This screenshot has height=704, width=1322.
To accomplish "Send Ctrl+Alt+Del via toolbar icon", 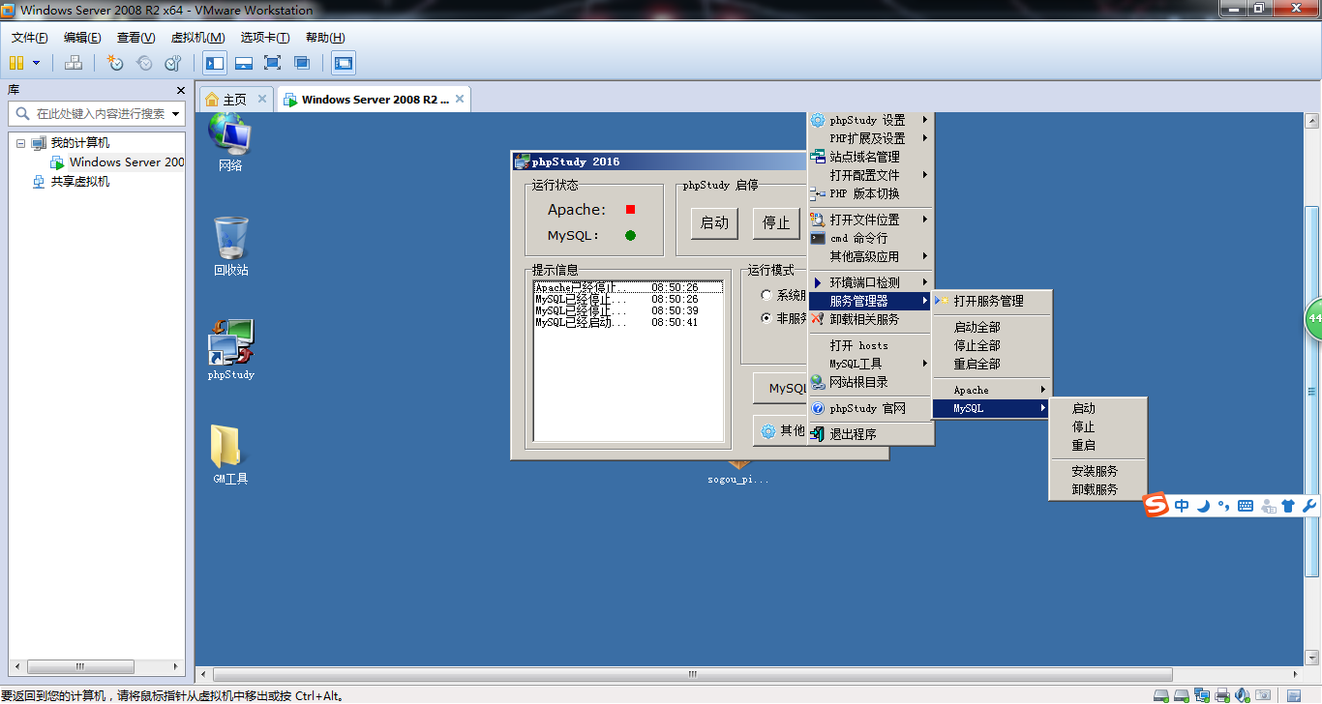I will (x=74, y=63).
